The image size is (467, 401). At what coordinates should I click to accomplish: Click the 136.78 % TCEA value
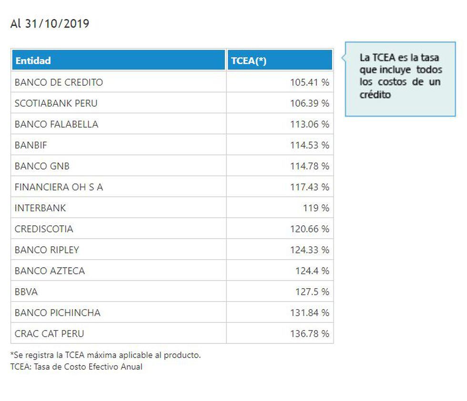(x=309, y=334)
